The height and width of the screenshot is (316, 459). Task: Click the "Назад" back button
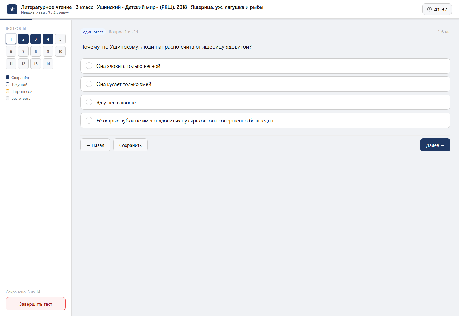pyautogui.click(x=95, y=145)
